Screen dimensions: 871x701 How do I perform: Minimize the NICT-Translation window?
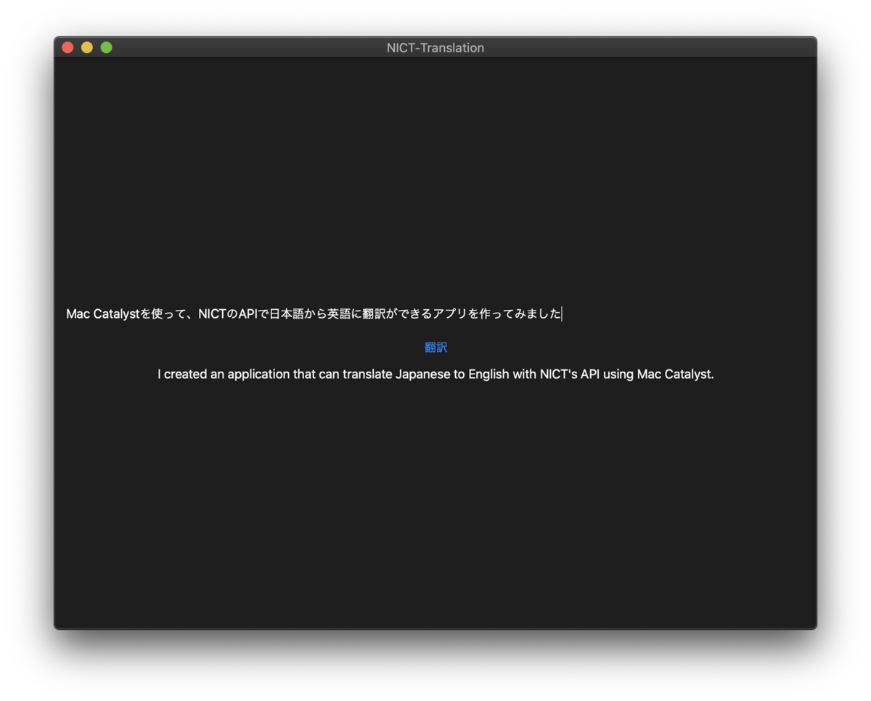[87, 48]
